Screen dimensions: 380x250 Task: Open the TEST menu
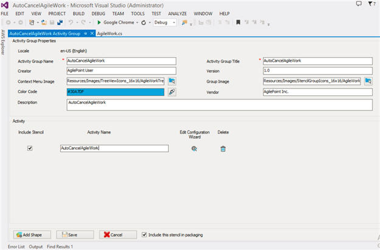pyautogui.click(x=156, y=14)
